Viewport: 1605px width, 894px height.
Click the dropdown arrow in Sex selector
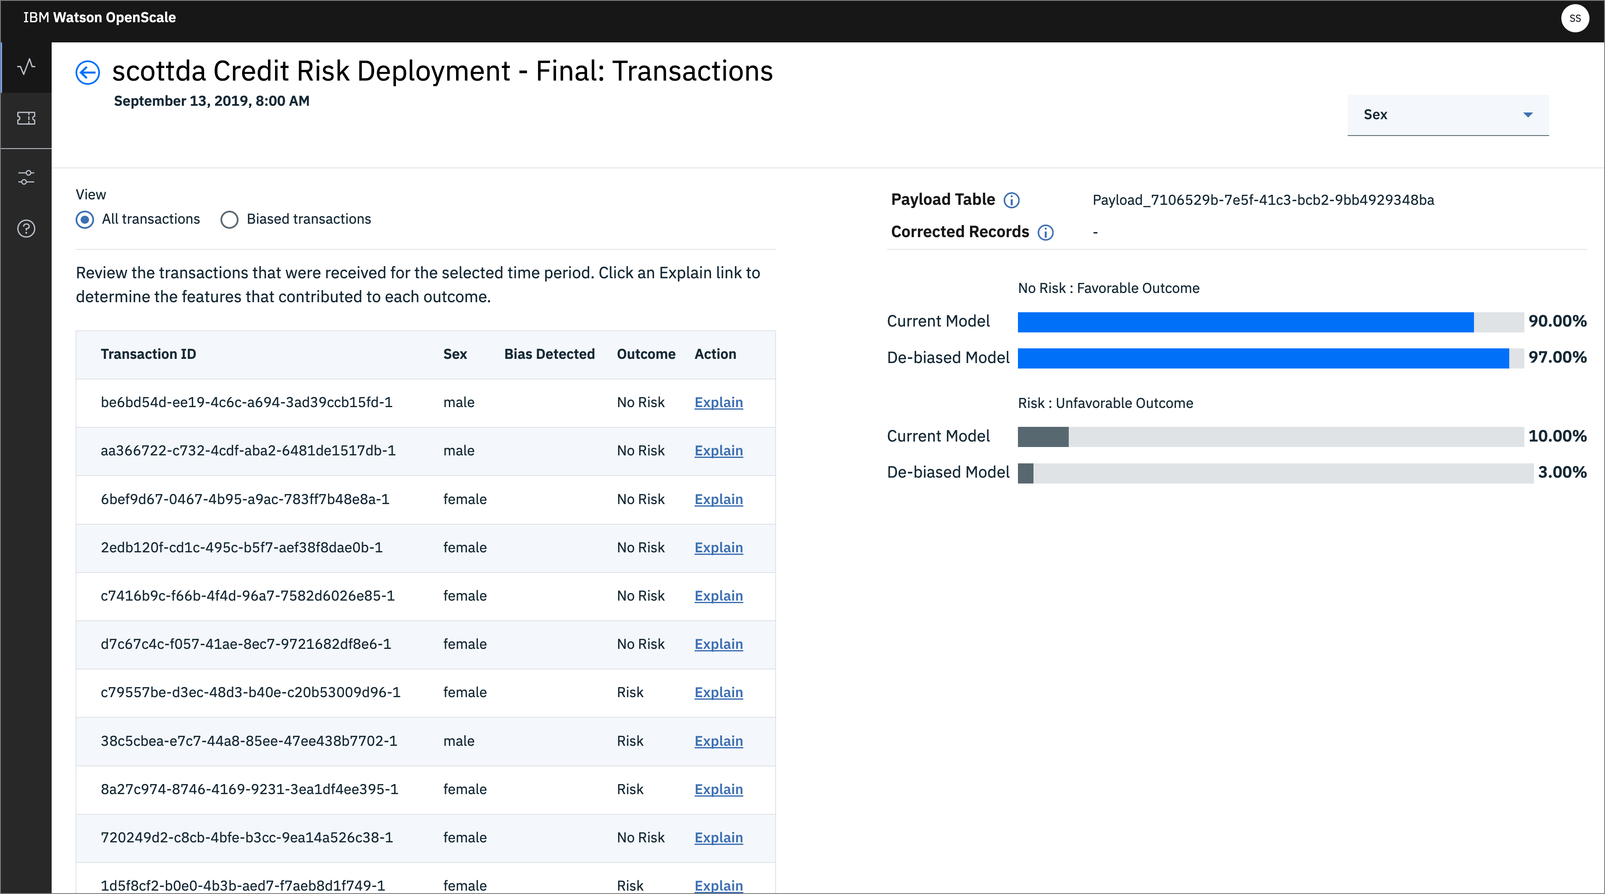[1528, 115]
